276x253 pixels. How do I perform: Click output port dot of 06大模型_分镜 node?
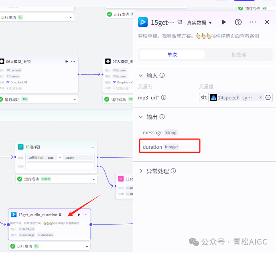(79, 75)
